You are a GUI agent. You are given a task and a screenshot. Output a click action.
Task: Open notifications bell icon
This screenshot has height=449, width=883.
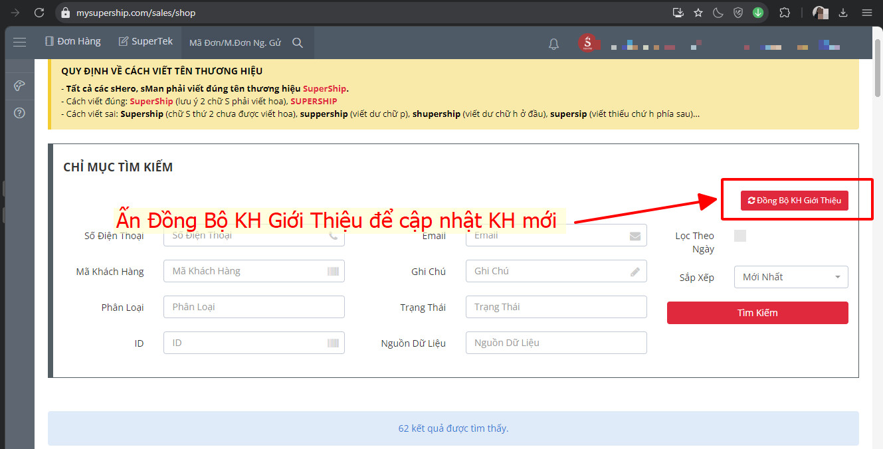coord(553,44)
